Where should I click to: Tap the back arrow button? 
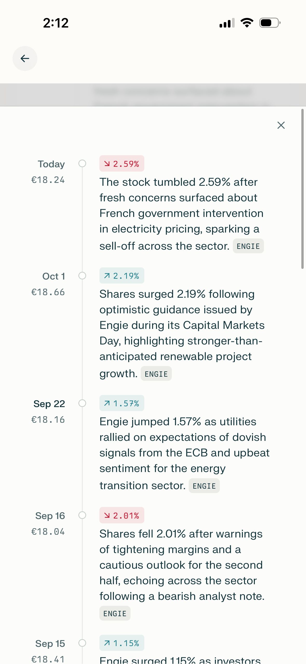[x=25, y=58]
